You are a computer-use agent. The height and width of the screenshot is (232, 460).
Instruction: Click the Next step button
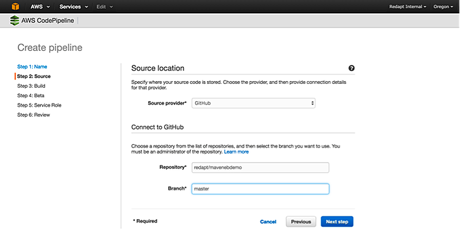pyautogui.click(x=337, y=222)
